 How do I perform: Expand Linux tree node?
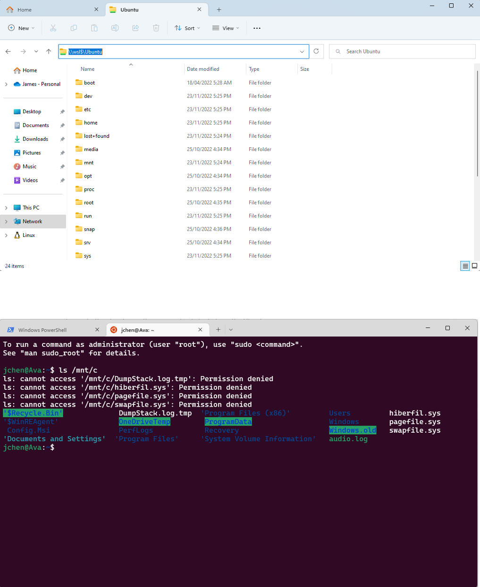pyautogui.click(x=6, y=235)
